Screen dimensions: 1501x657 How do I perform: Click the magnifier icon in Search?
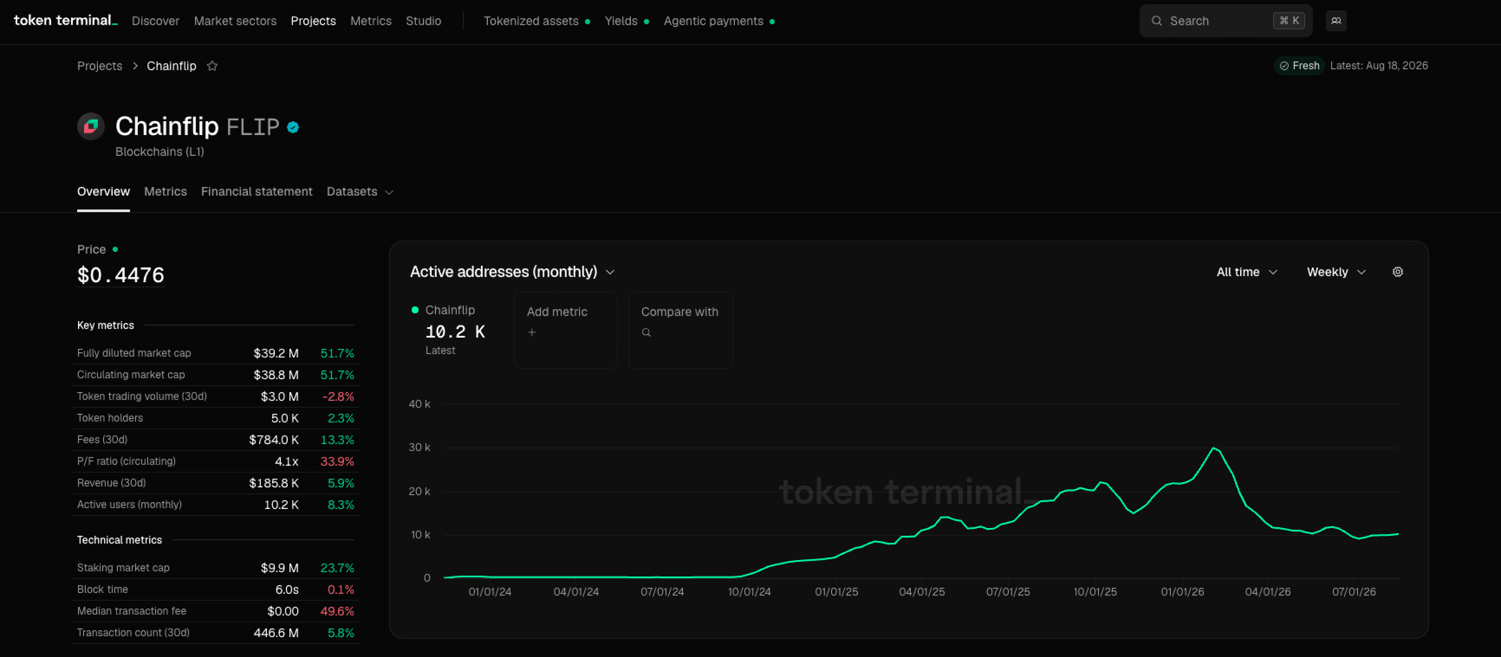[1157, 21]
